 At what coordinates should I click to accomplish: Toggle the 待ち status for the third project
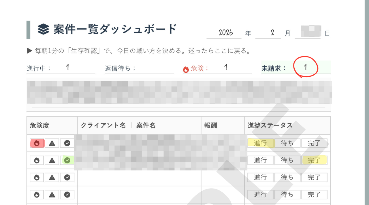click(287, 177)
